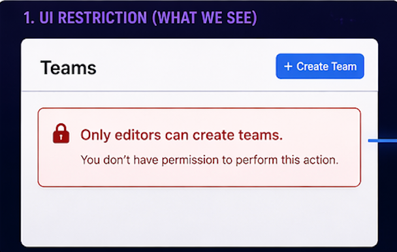Click the keyhole of the lock icon

tap(61, 137)
